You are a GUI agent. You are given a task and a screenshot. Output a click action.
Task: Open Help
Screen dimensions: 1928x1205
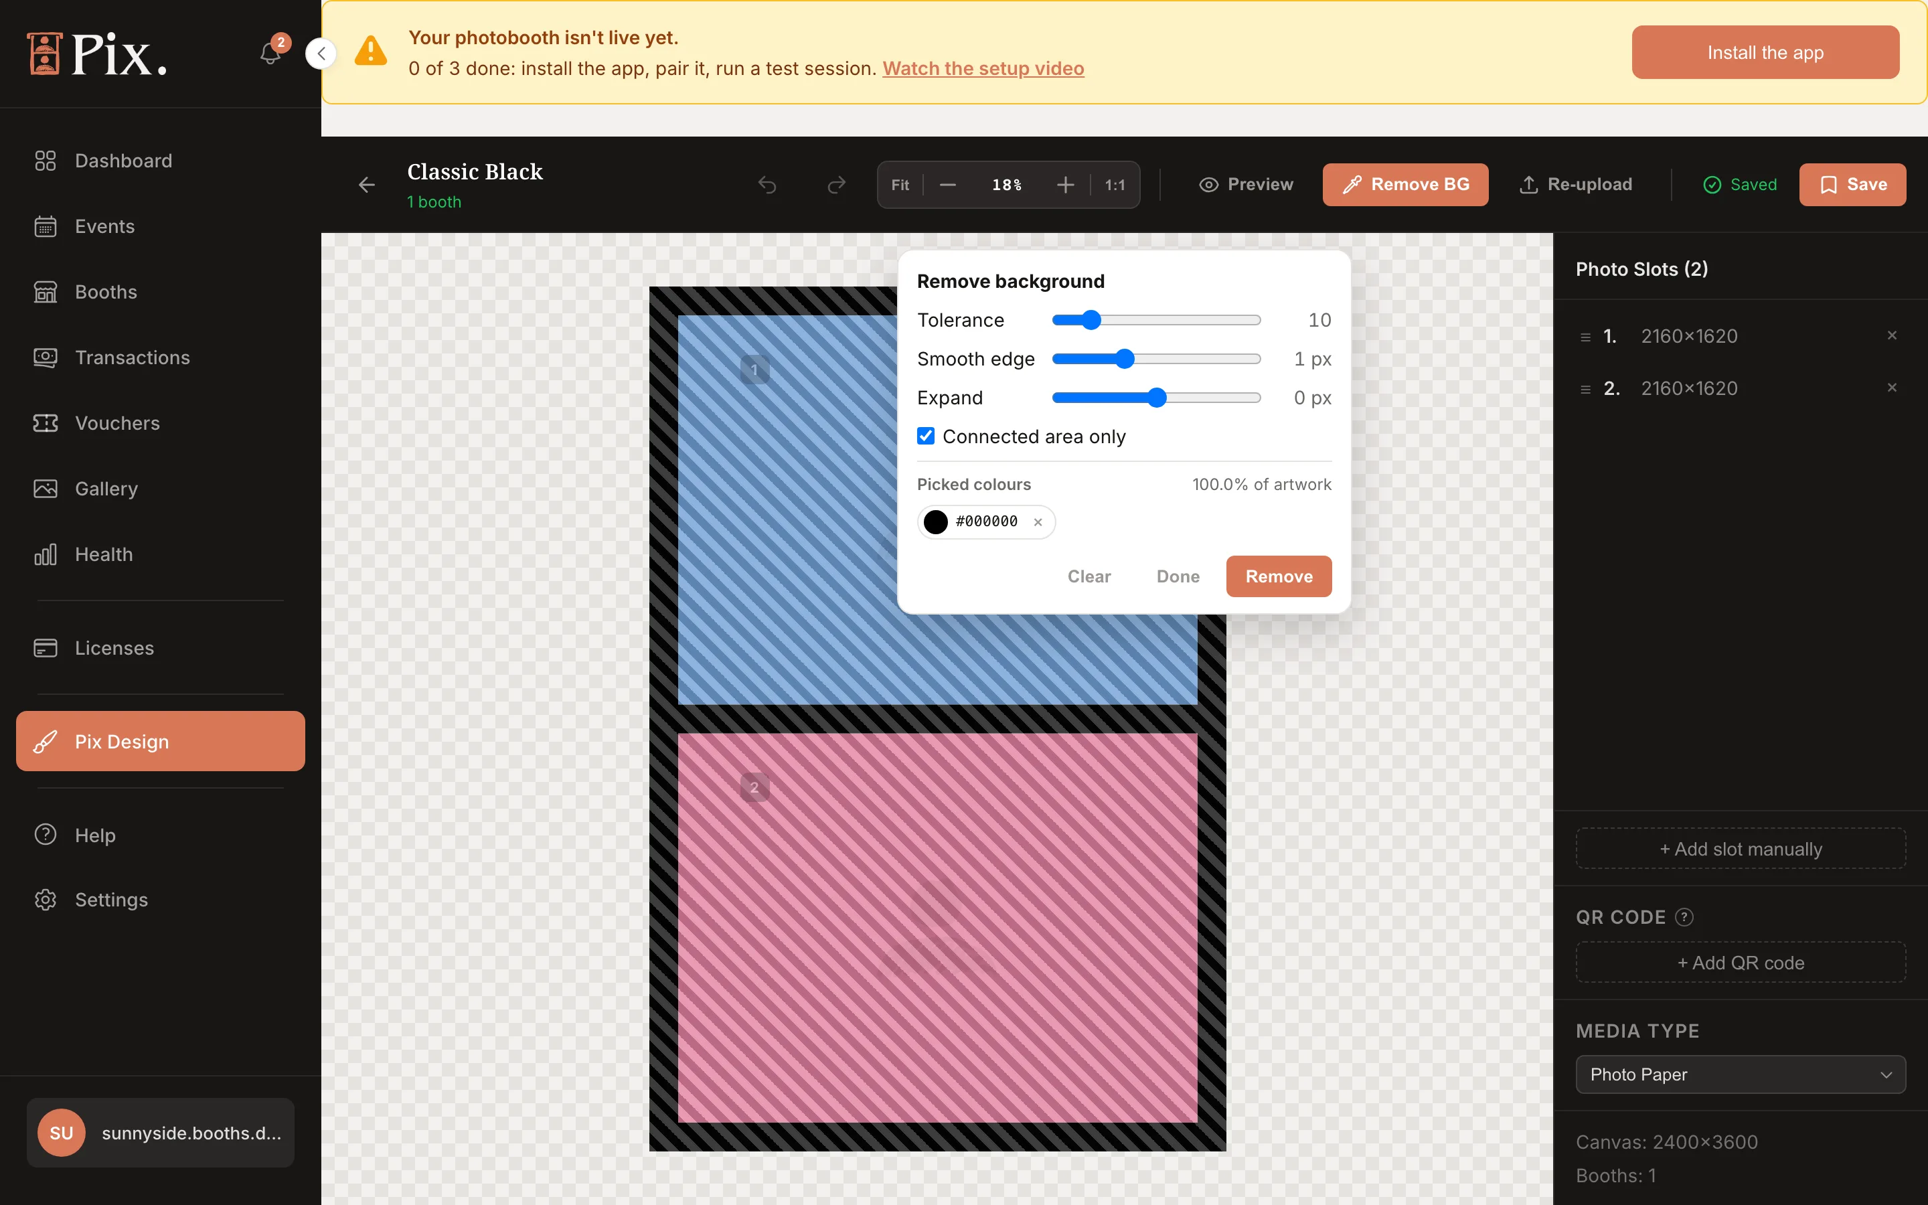[160, 835]
